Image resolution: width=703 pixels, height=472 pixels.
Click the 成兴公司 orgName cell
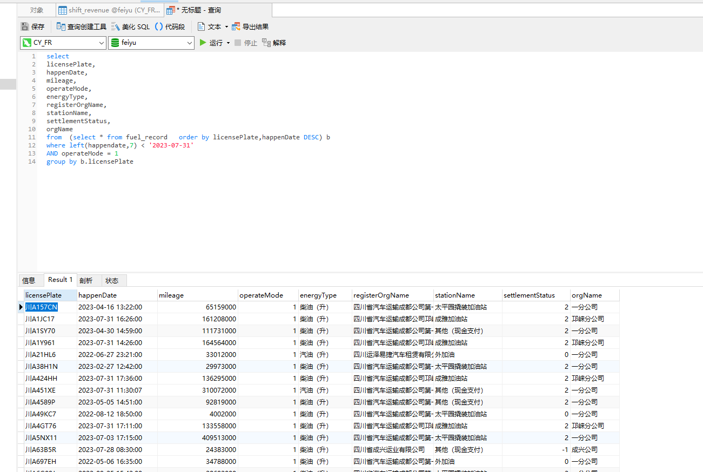click(594, 449)
